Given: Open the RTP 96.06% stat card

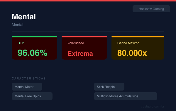Looking at the screenshot, I should tap(34, 48).
